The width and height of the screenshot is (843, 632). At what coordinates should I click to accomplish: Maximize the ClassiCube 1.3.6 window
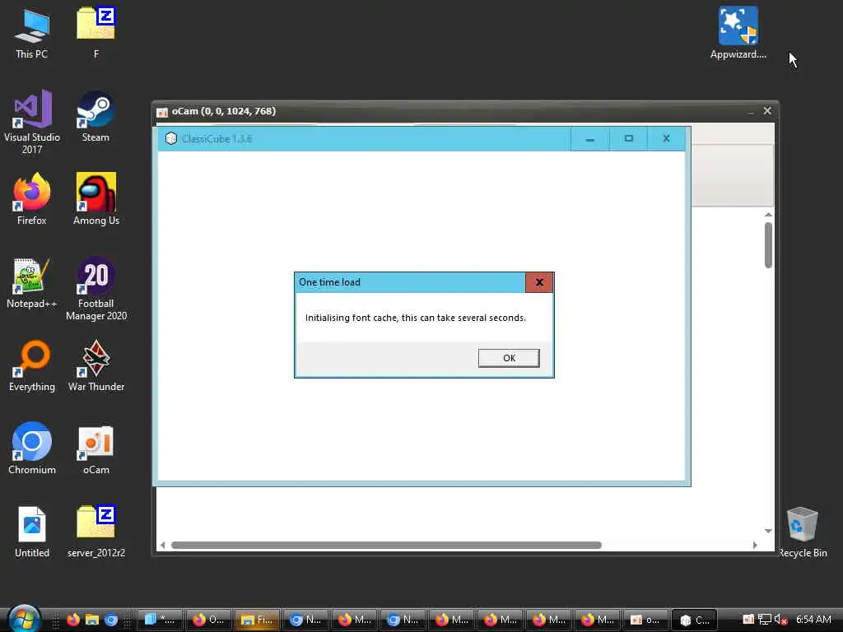[628, 138]
